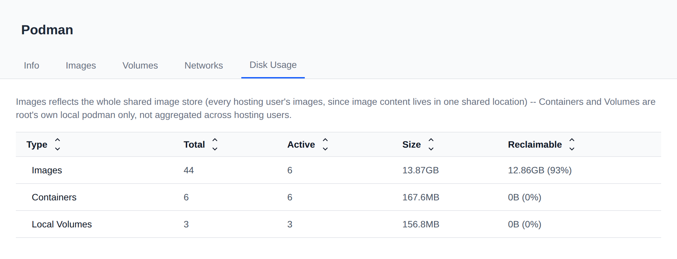Click the Active column header label

(301, 145)
